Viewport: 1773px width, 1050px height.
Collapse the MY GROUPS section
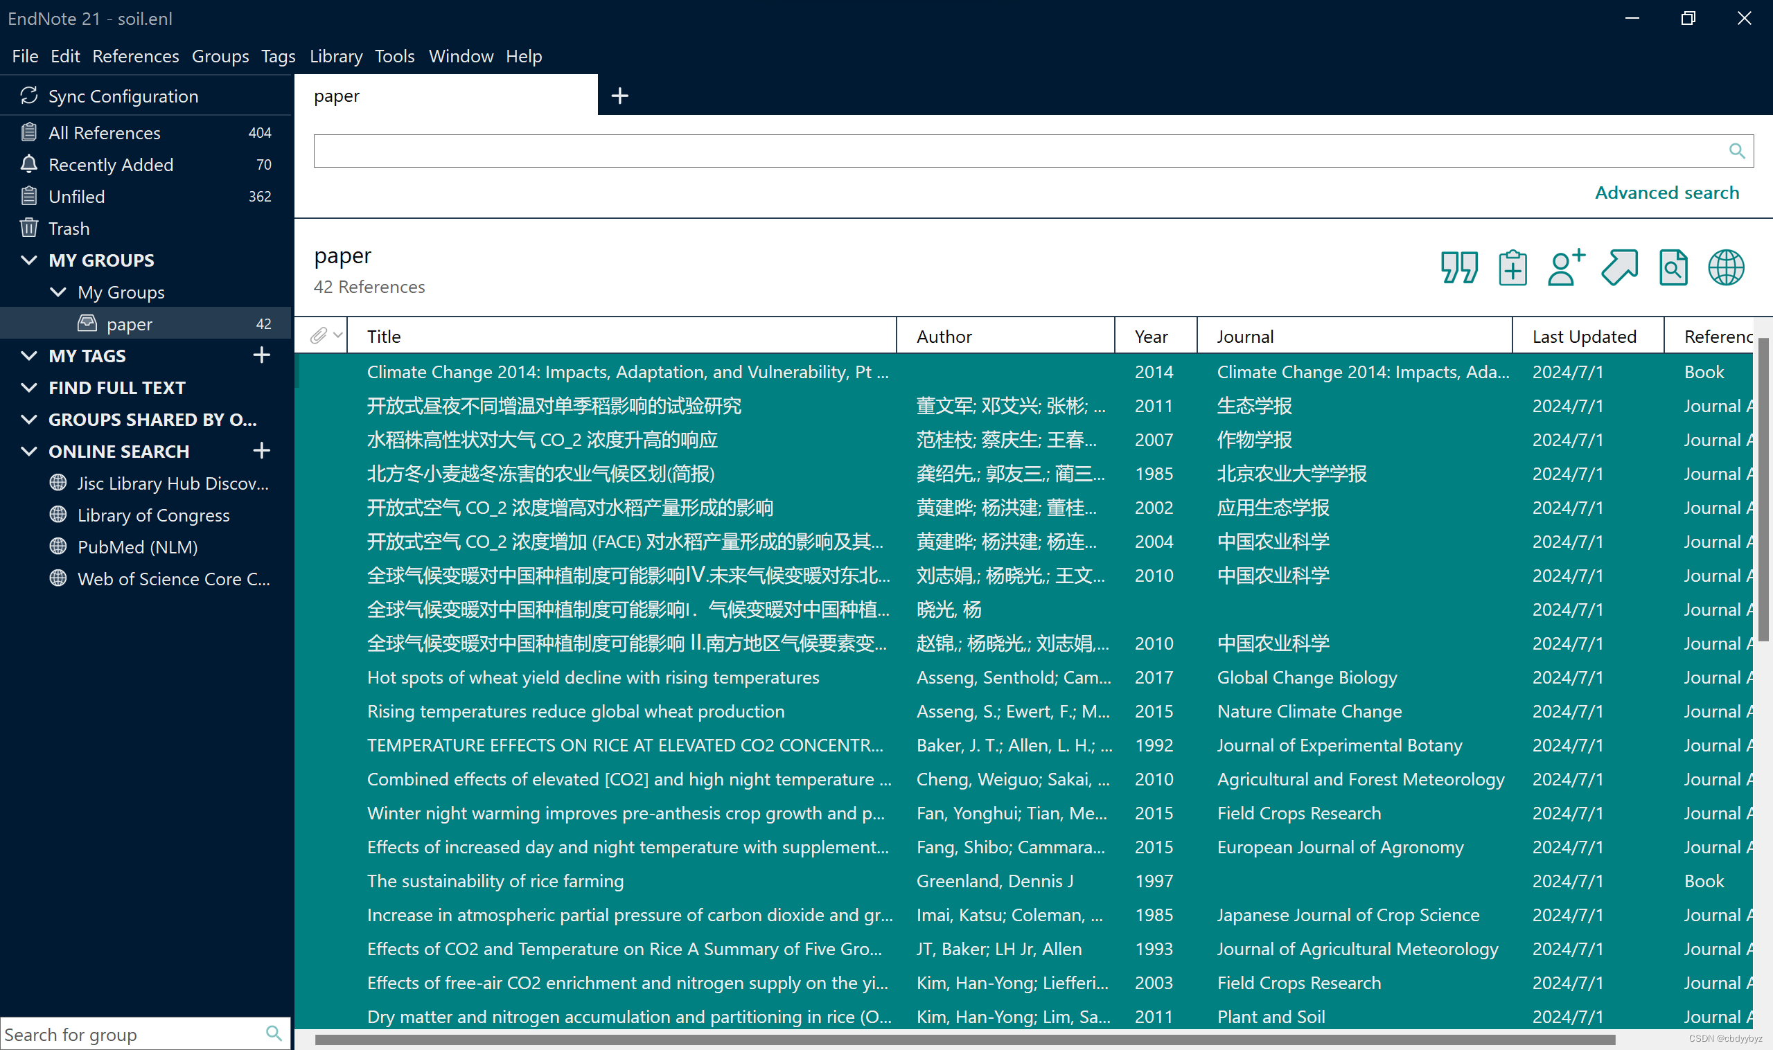point(29,260)
